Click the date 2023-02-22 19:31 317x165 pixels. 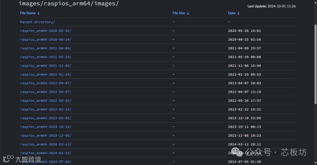pyautogui.click(x=245, y=110)
